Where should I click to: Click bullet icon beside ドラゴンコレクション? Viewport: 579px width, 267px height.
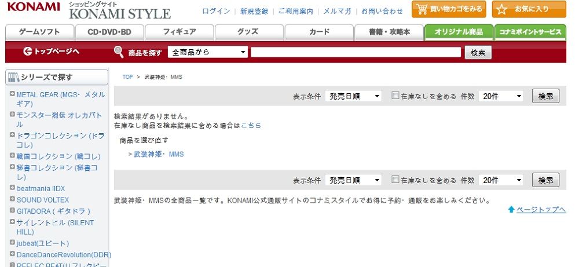pyautogui.click(x=12, y=135)
